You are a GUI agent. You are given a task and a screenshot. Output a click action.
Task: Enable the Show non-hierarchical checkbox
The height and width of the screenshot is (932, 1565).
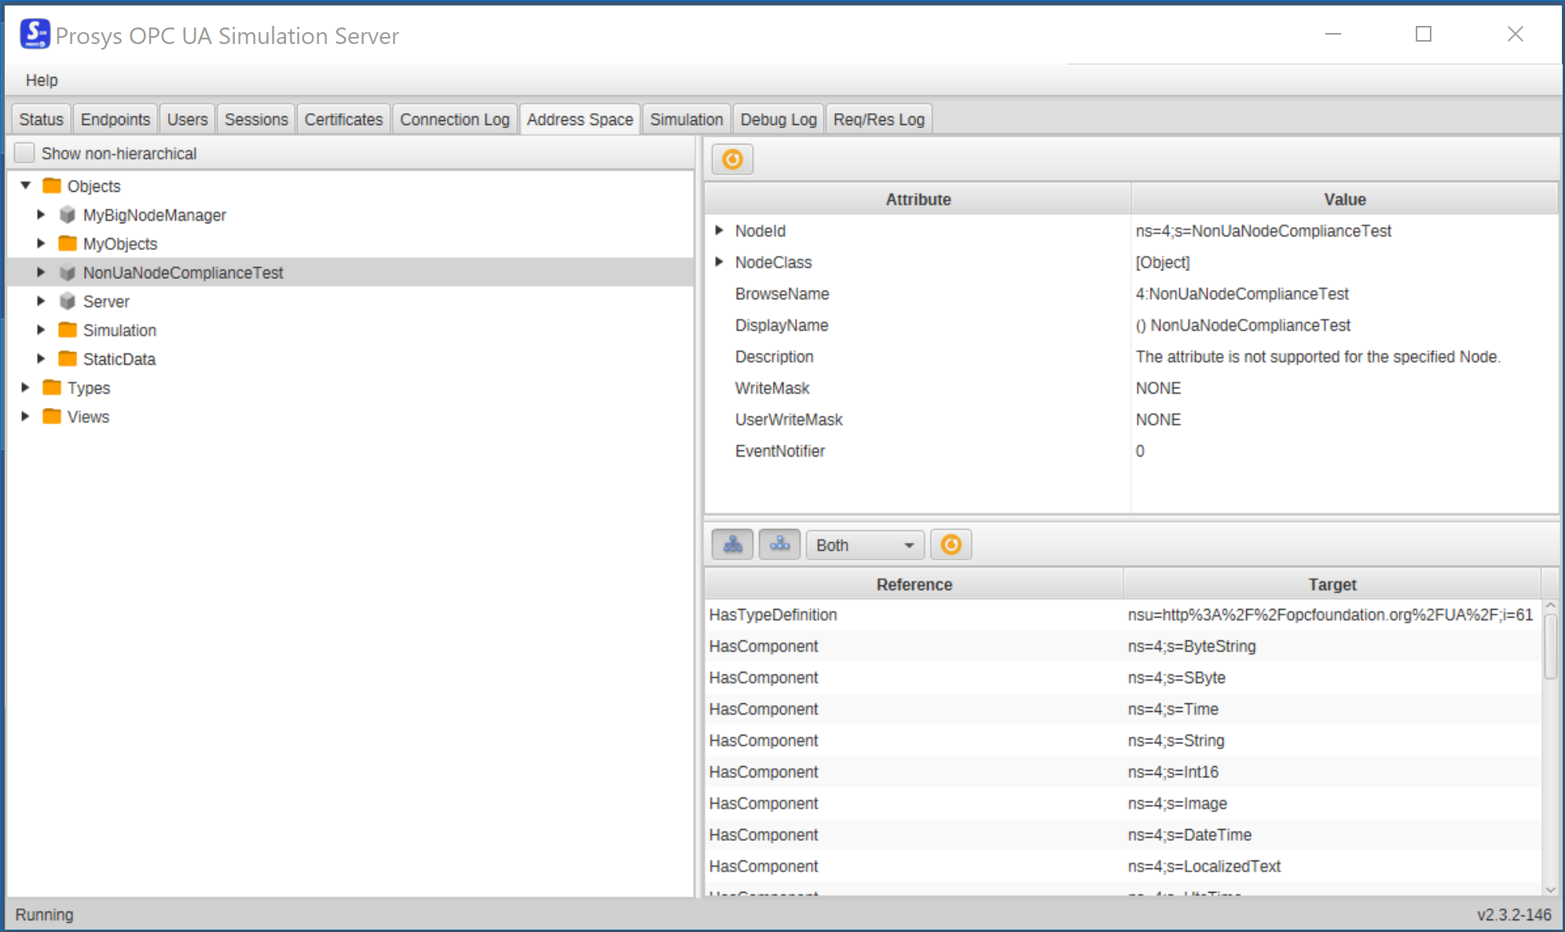[x=25, y=153]
